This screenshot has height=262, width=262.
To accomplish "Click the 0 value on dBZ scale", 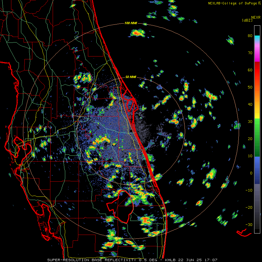I will tap(251, 173).
